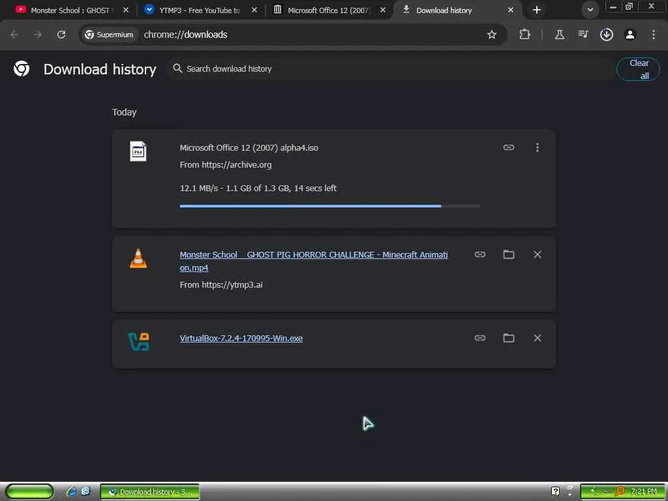The width and height of the screenshot is (668, 501).
Task: Select Download history taskbar button
Action: pyautogui.click(x=150, y=492)
